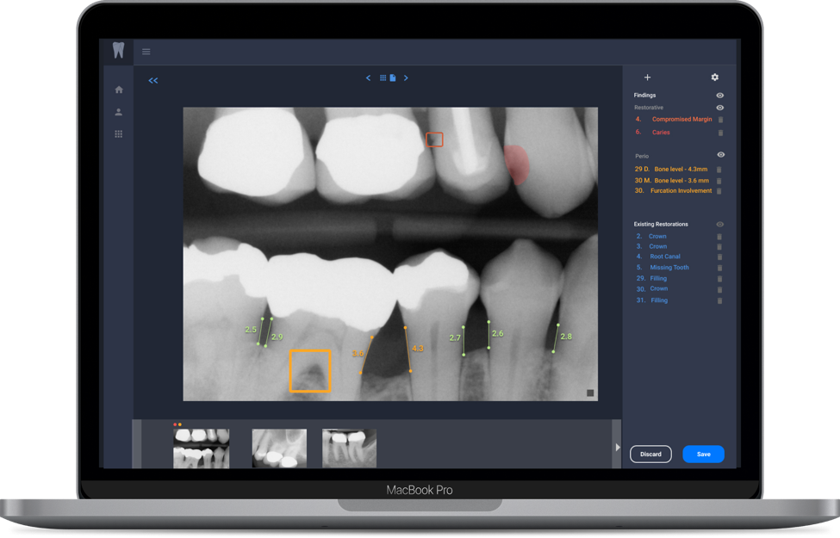840x538 pixels.
Task: Click the Save button
Action: tap(703, 454)
